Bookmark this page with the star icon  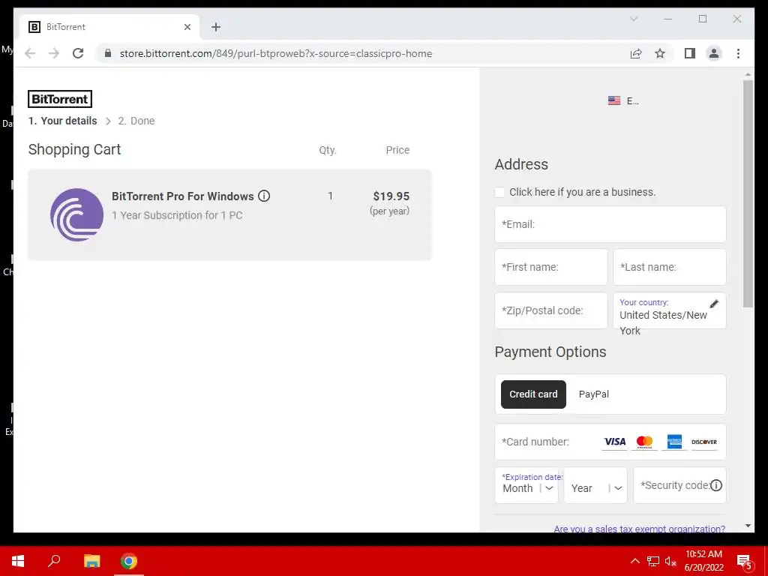pyautogui.click(x=660, y=53)
